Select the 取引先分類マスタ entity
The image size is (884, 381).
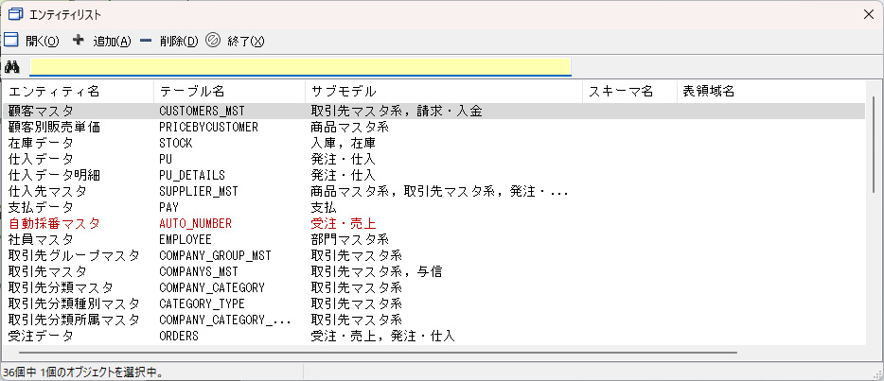[61, 288]
